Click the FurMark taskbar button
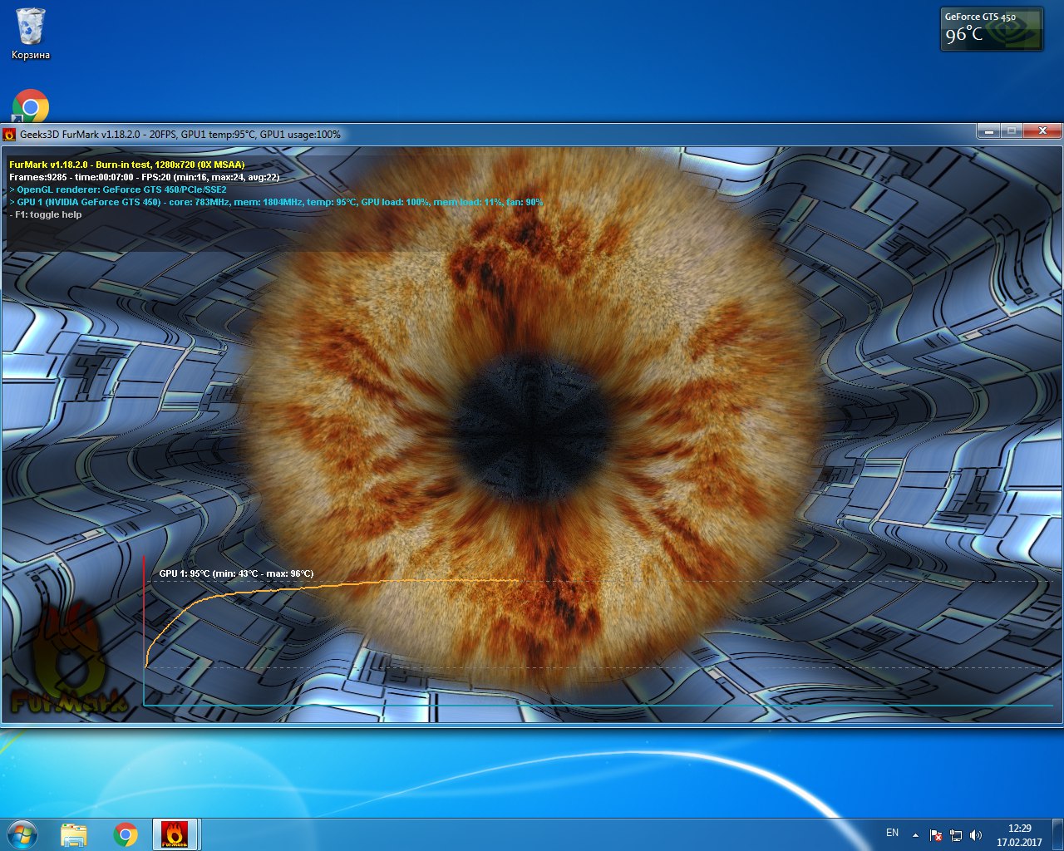Screen dimensions: 1064x851 (175, 834)
